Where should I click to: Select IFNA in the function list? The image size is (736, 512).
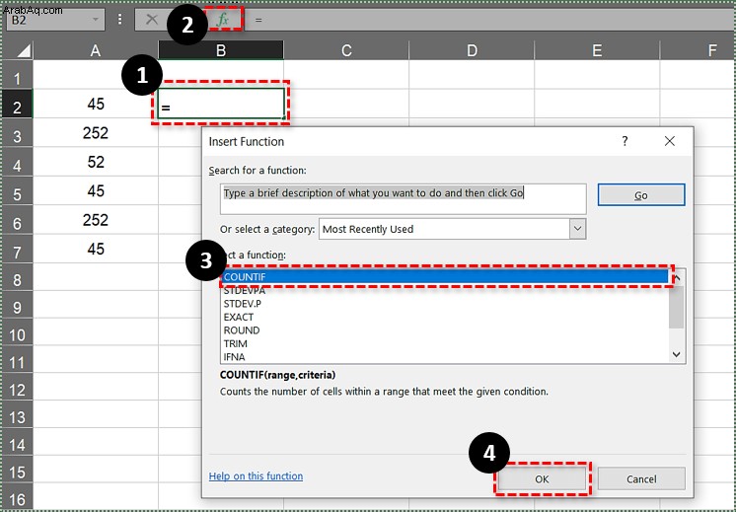[445, 357]
